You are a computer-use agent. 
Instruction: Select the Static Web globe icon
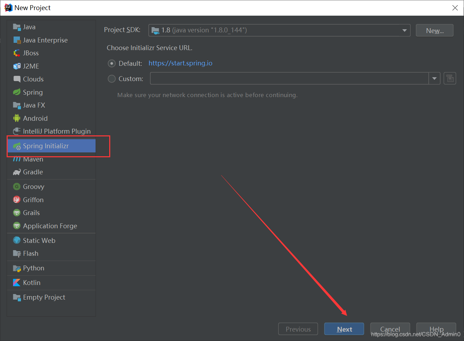[x=17, y=240]
